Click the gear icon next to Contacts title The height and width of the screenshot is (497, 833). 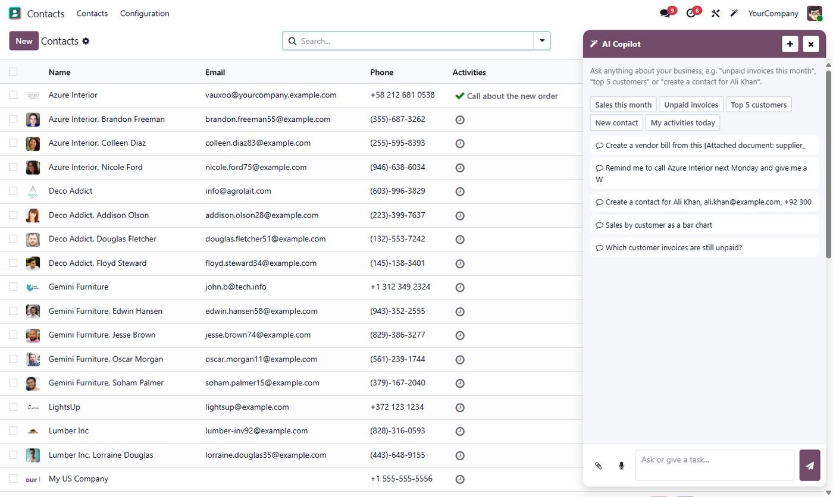point(86,41)
